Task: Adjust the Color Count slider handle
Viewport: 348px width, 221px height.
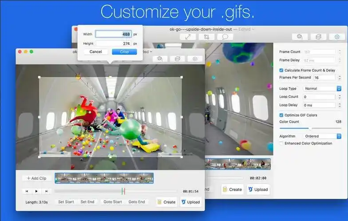Action: 310,128
